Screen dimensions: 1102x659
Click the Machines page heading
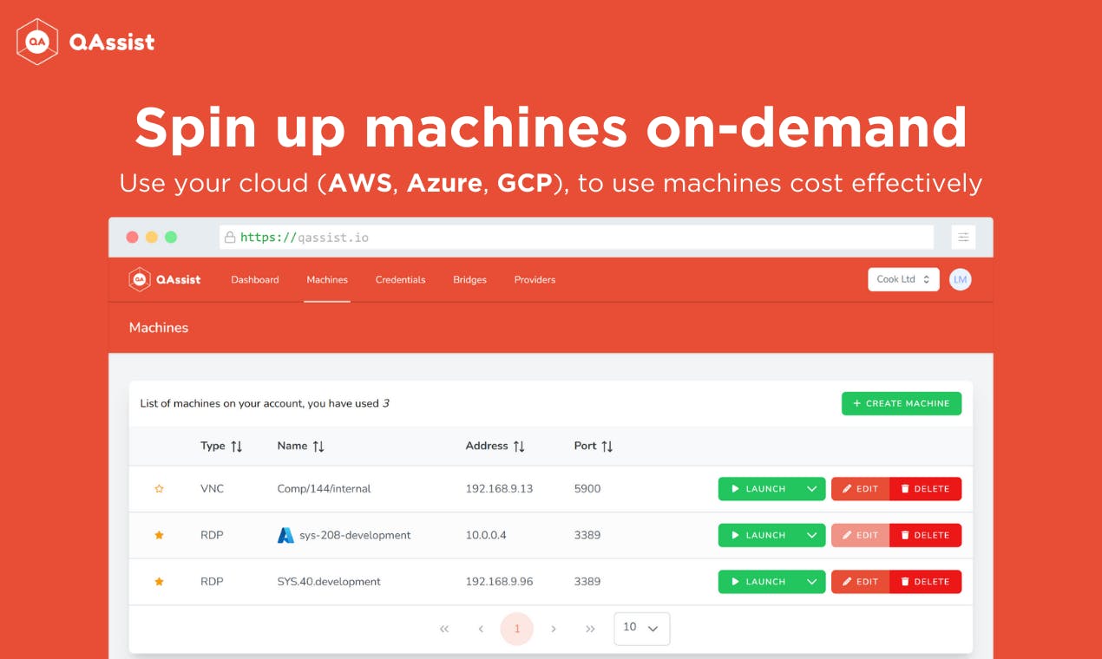(x=159, y=328)
